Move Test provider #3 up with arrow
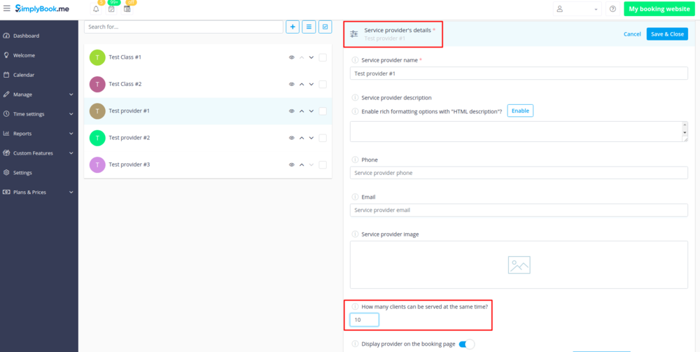 [302, 165]
